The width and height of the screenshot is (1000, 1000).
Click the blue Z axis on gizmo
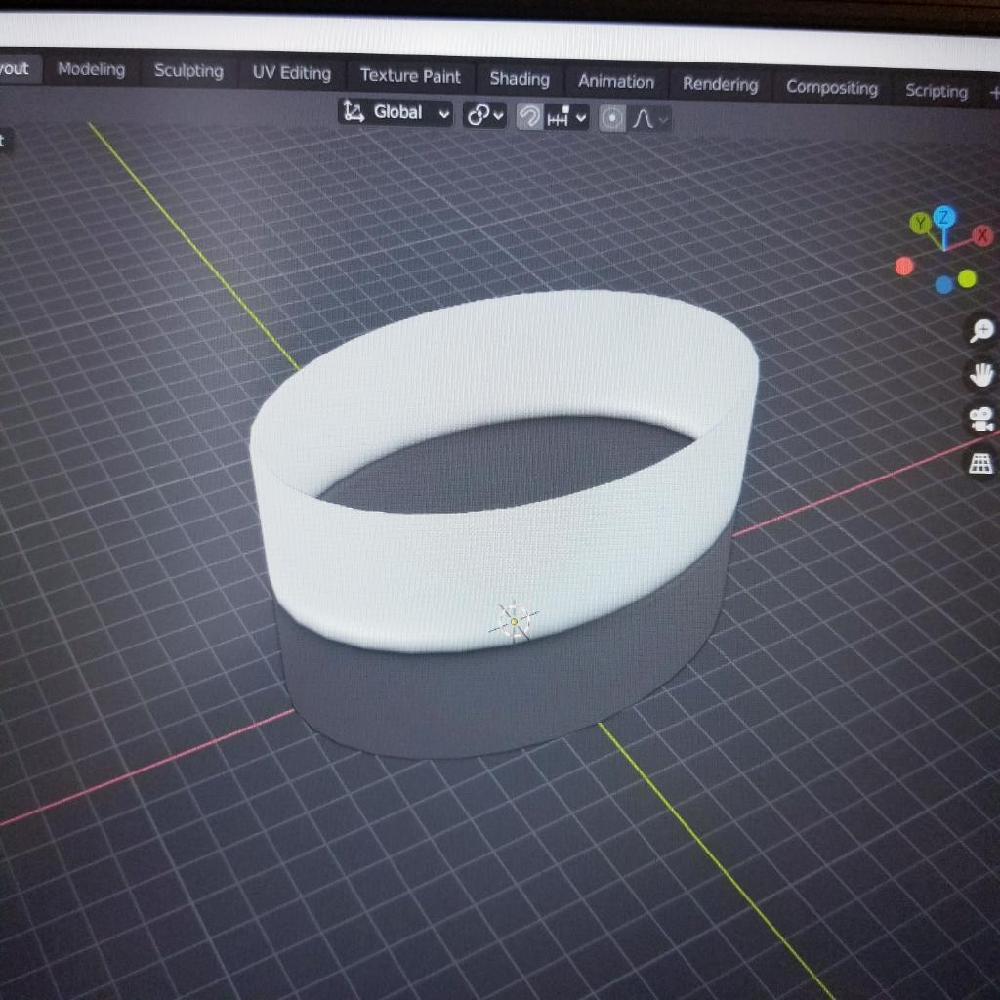[944, 217]
